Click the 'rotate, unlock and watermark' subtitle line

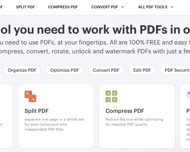[x=95, y=51]
